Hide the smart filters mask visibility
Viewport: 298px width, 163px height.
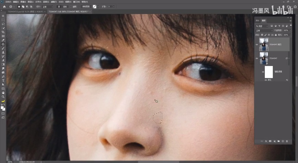pos(263,72)
